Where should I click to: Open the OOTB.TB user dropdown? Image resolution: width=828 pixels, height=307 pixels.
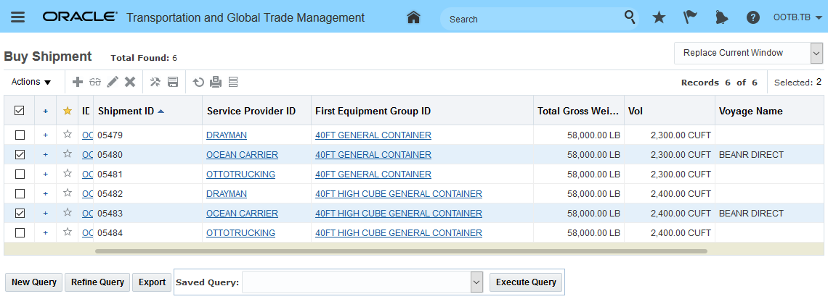(x=797, y=17)
